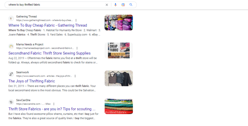Open 'Thrift Store Fabrics - are you in?' link

coord(52,109)
